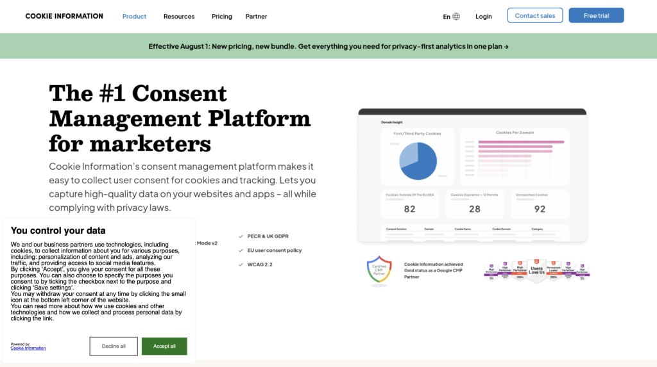Open the Partner menu item
This screenshot has height=367, width=657.
pyautogui.click(x=256, y=16)
